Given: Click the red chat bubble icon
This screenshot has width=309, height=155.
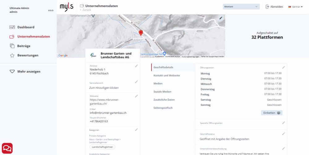Looking at the screenshot, I should [7, 148].
